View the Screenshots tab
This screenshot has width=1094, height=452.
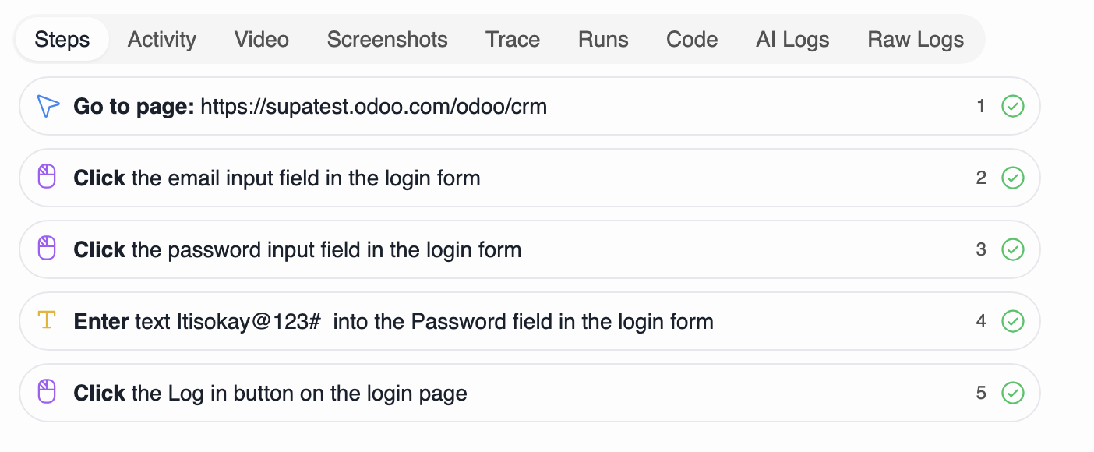(387, 39)
